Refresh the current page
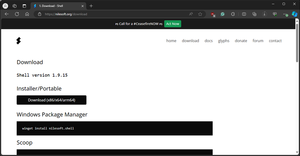 (17, 14)
